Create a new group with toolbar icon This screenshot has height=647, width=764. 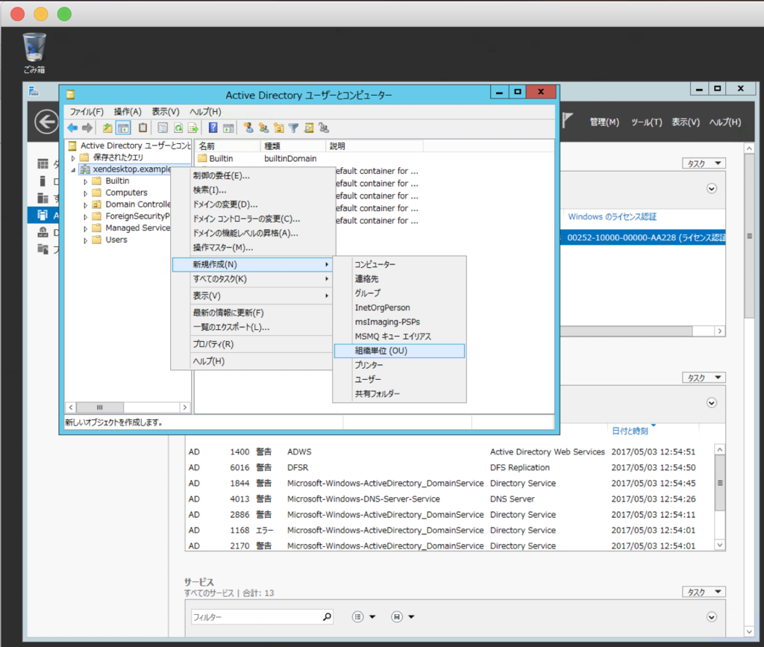263,128
